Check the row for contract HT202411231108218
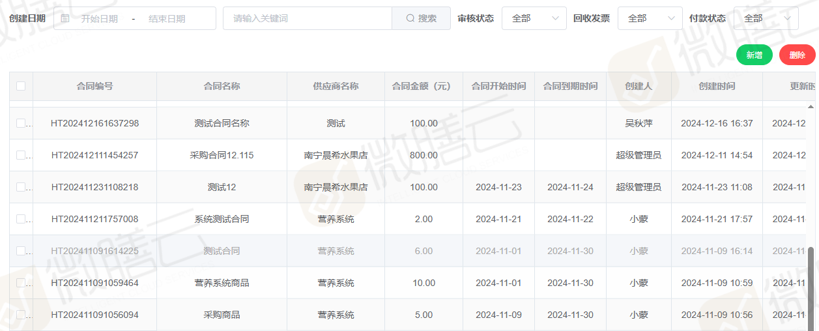The image size is (819, 331). pos(21,187)
